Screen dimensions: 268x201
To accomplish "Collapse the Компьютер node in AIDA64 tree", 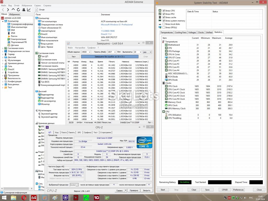I will click(x=3, y=21).
